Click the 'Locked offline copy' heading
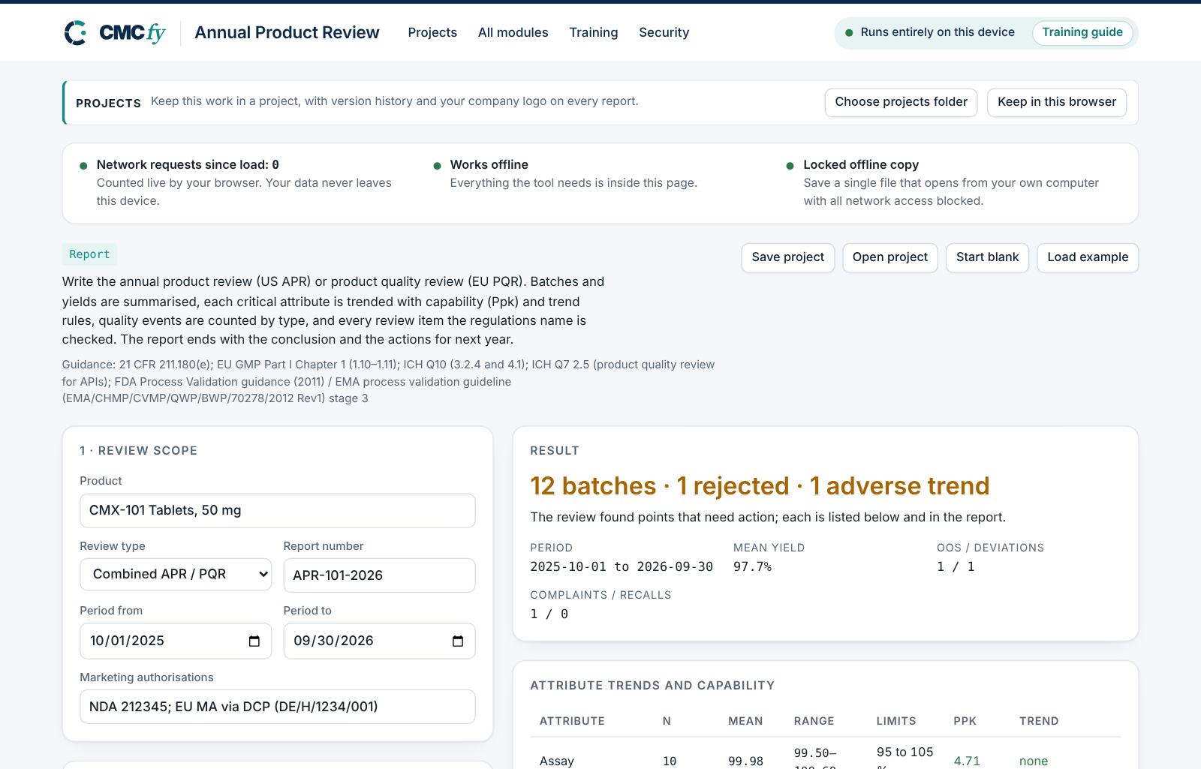Viewport: 1201px width, 769px height. pos(861,164)
